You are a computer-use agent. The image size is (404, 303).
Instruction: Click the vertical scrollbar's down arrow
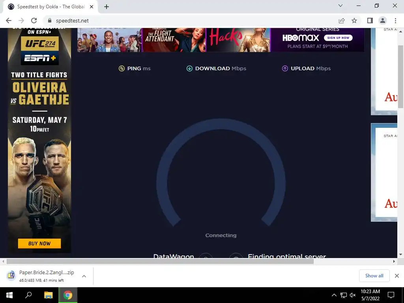[400, 254]
